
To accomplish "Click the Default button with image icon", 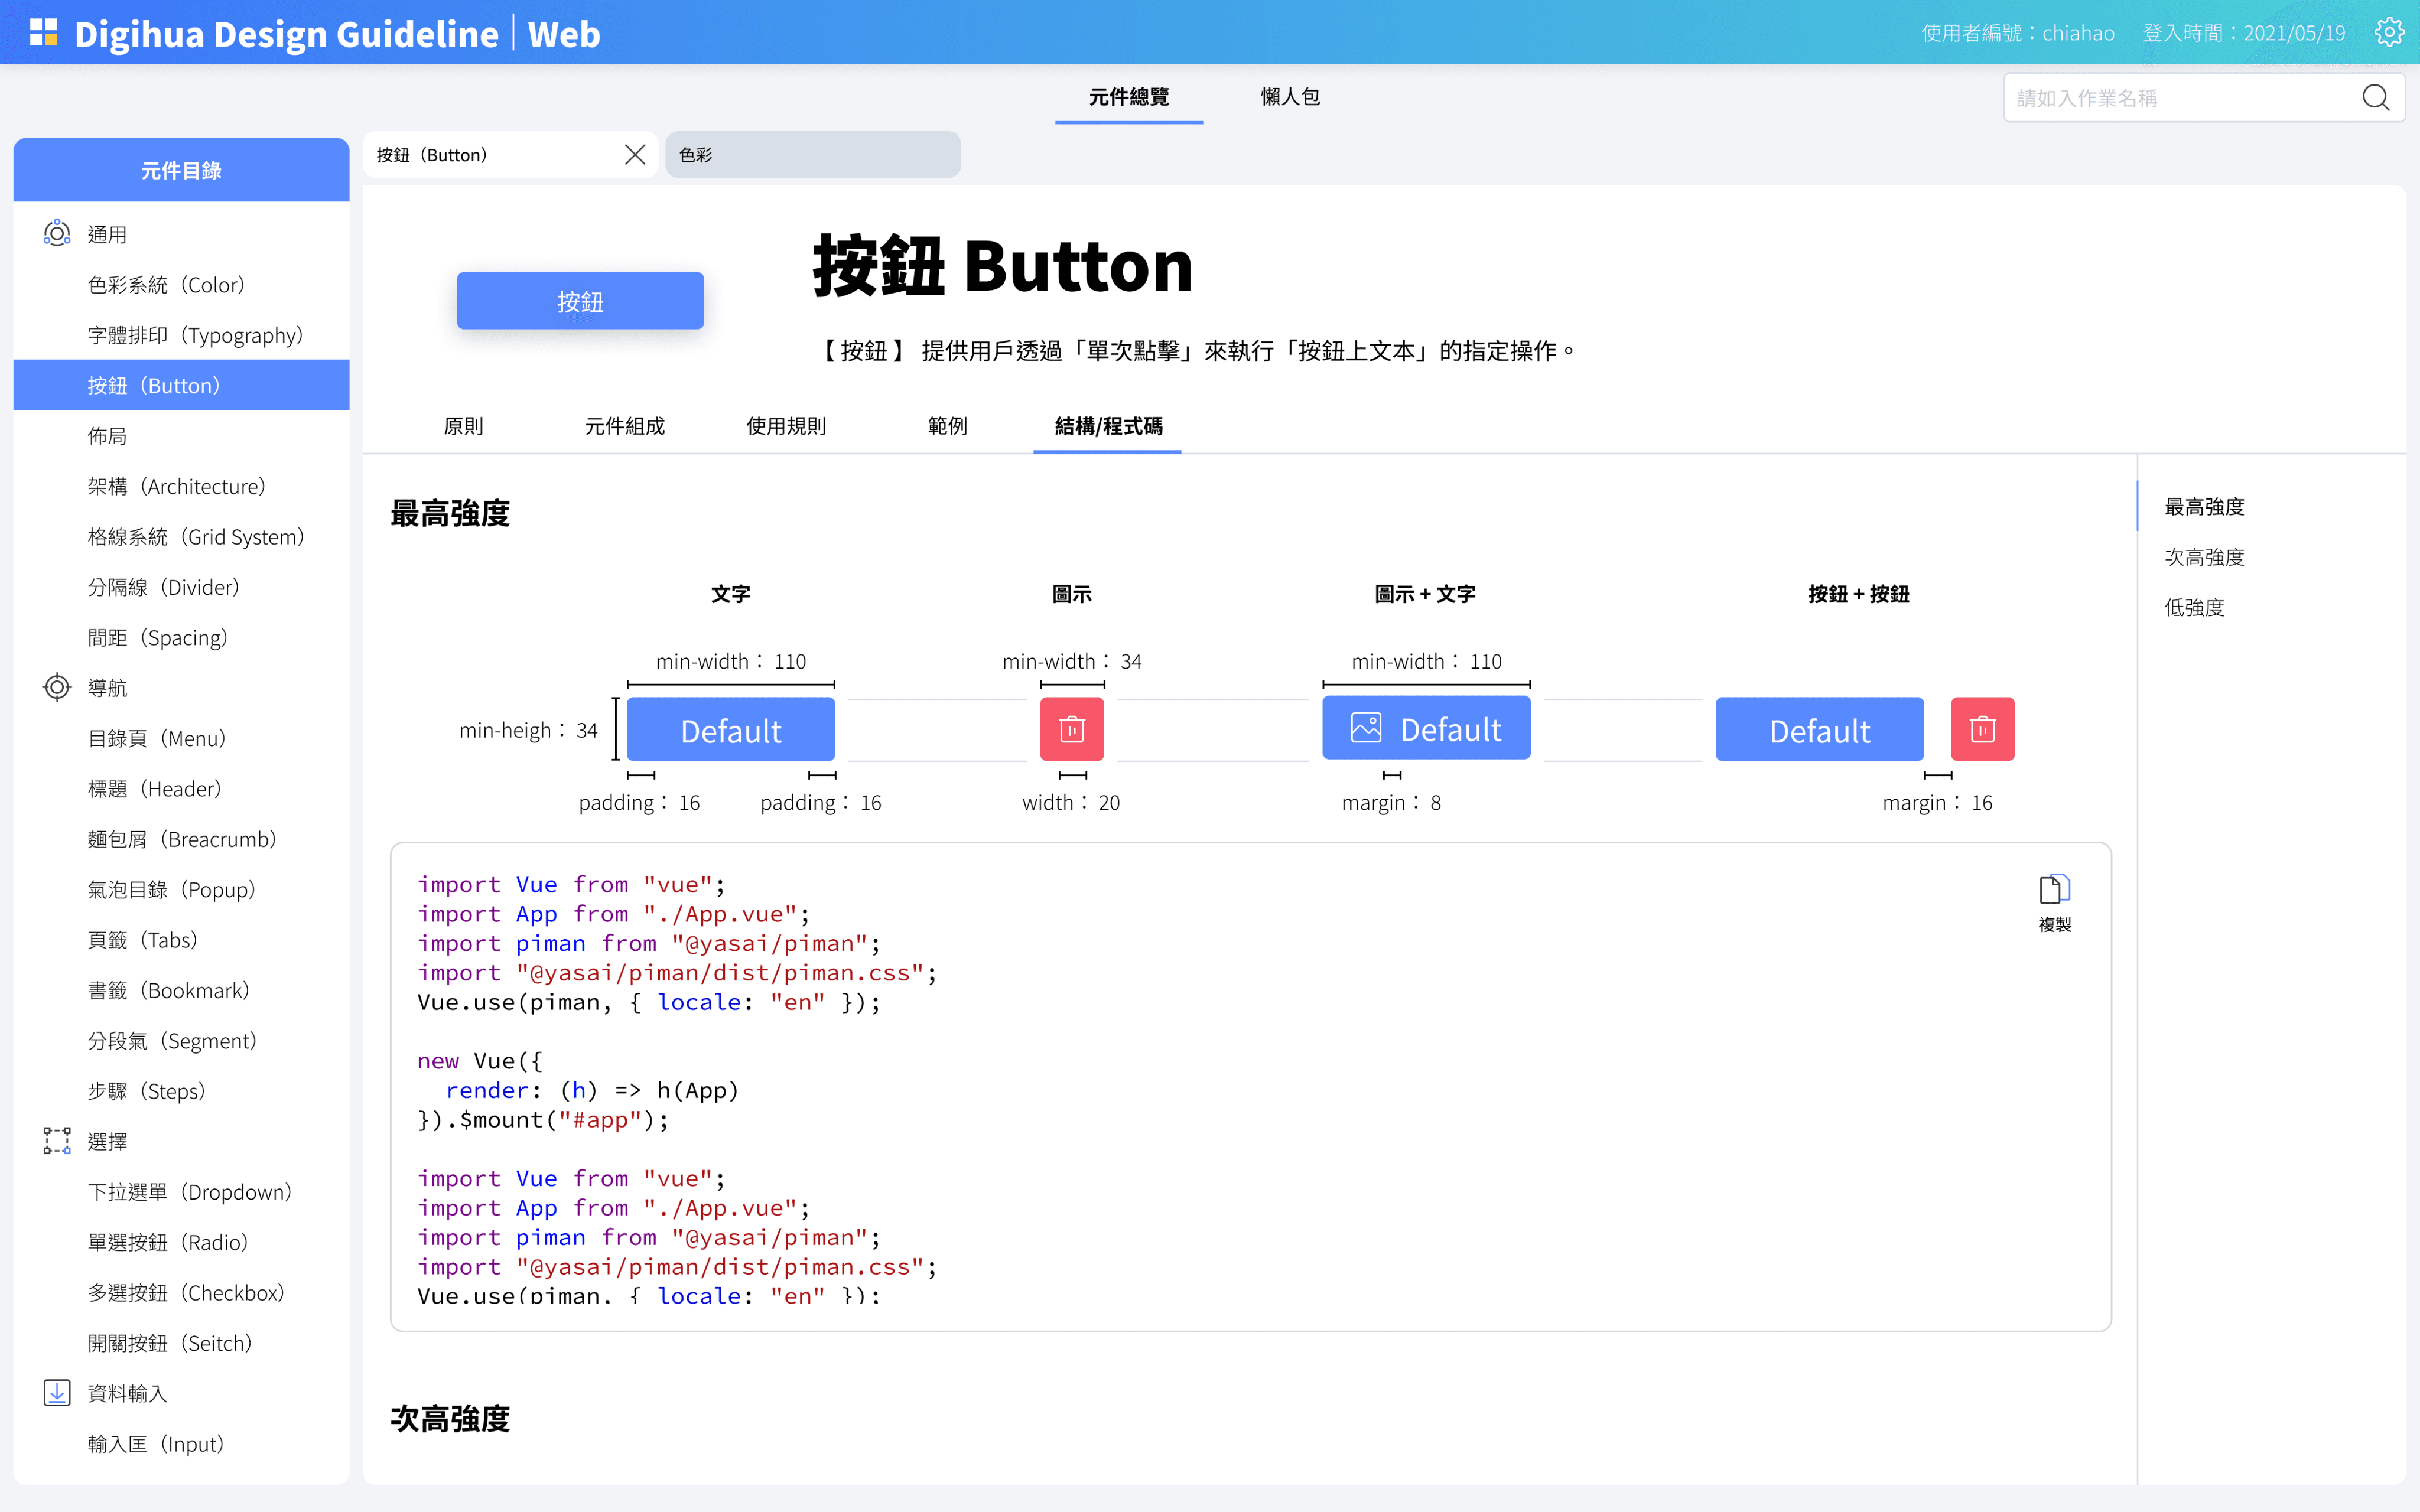I will pyautogui.click(x=1425, y=729).
